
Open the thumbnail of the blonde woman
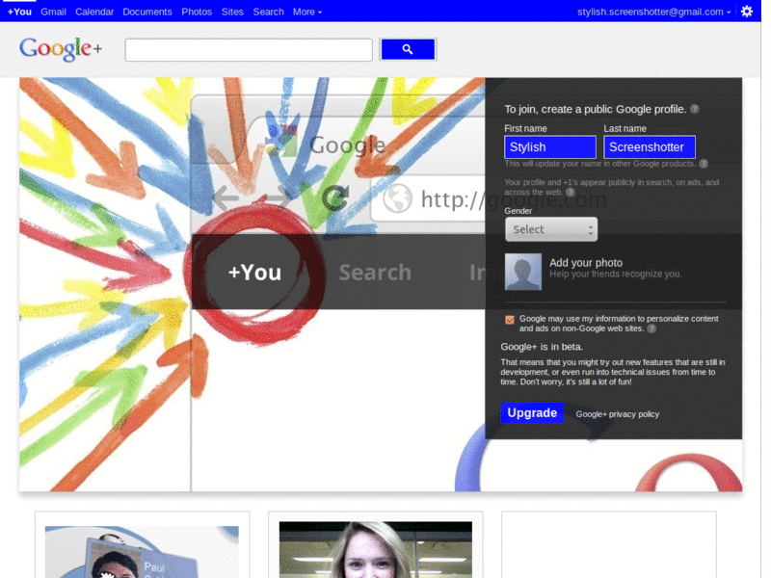pyautogui.click(x=376, y=549)
